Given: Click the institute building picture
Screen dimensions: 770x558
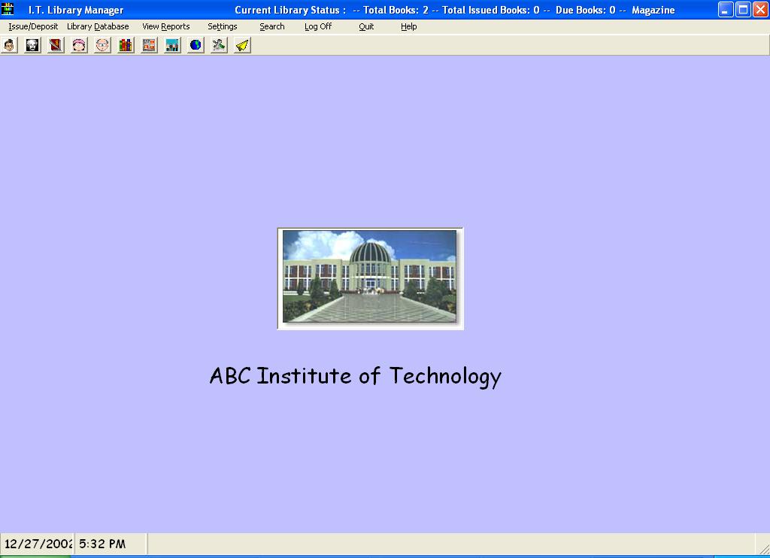Looking at the screenshot, I should [x=370, y=277].
